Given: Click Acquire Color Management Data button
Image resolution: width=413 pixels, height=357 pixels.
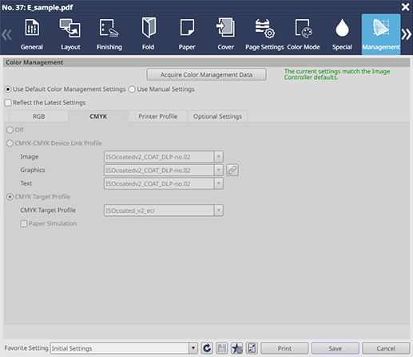Looking at the screenshot, I should [206, 75].
